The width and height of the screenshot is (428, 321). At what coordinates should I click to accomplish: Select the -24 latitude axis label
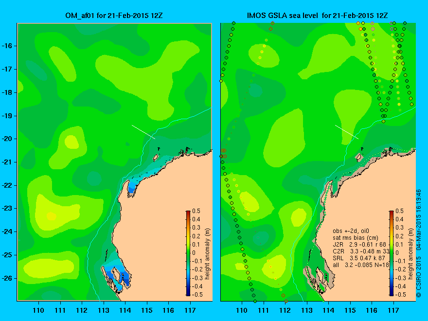click(x=6, y=232)
